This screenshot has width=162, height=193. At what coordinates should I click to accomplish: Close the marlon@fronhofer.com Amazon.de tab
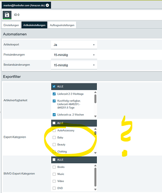pyautogui.click(x=47, y=5)
